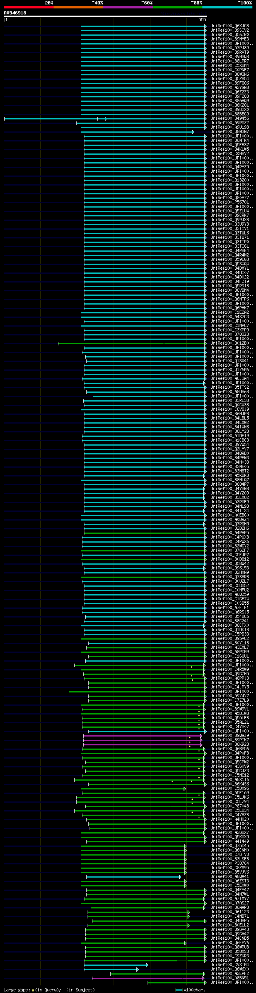Select hit UniRef100_A4I449
Viewport: 256px width, 993px height.
point(230,841)
